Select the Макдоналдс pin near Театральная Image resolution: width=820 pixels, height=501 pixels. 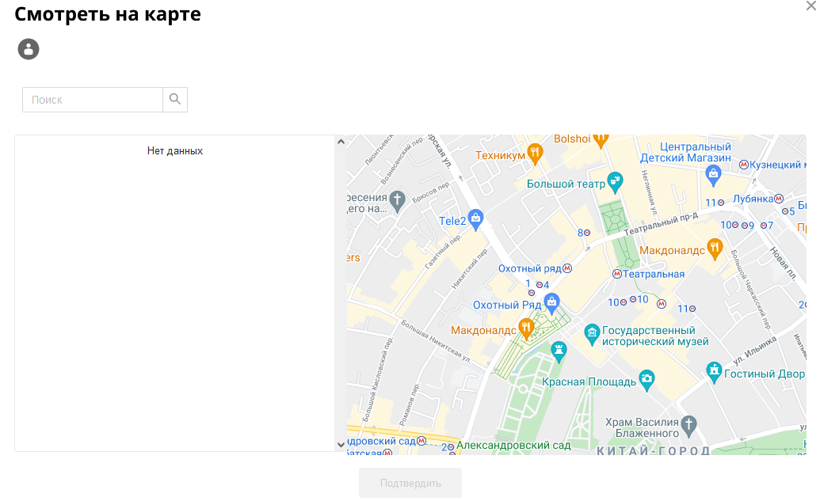click(x=715, y=249)
